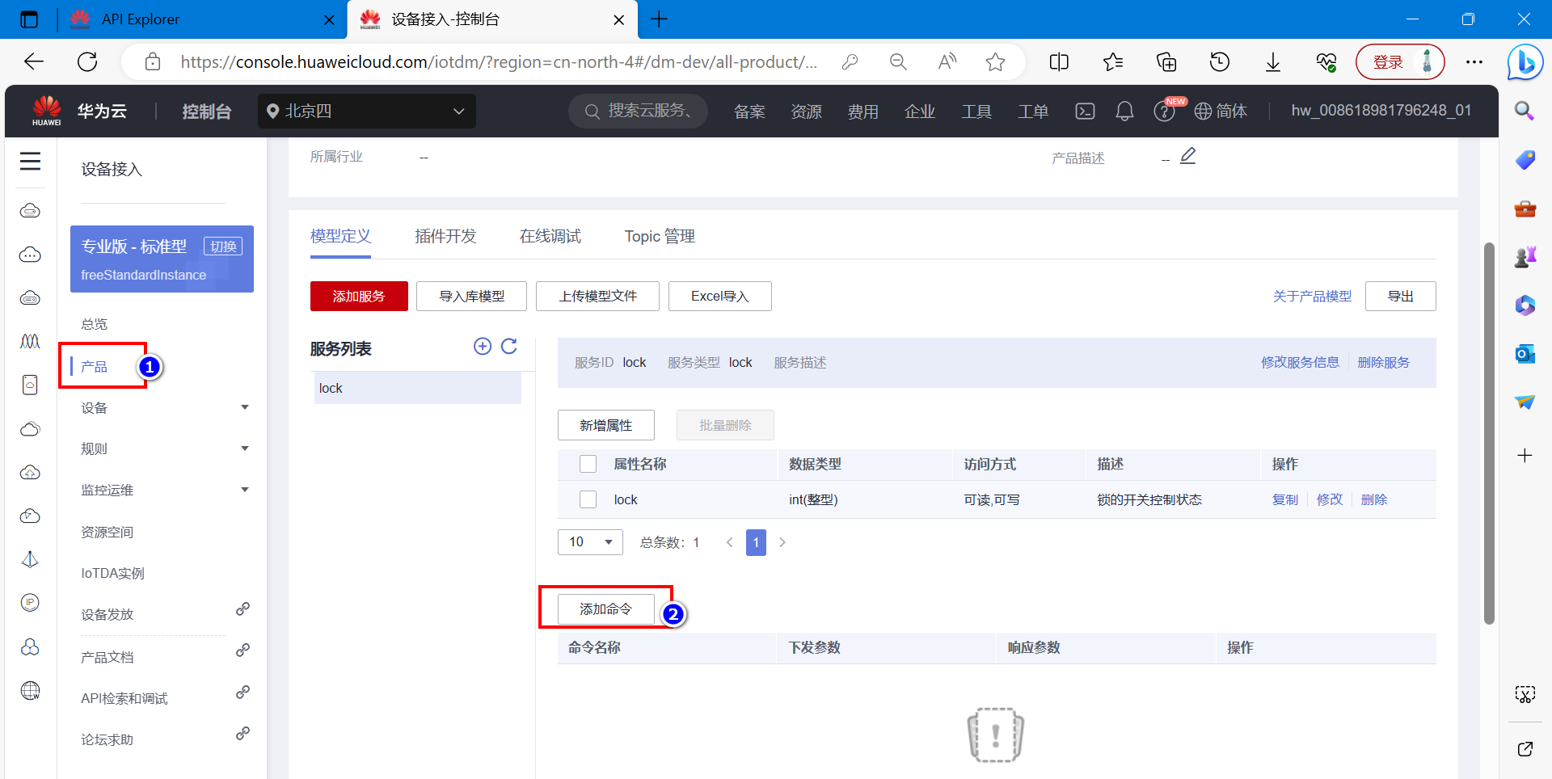Screen dimensions: 1552x779
Task: Click the 添加命令 button
Action: pos(605,608)
